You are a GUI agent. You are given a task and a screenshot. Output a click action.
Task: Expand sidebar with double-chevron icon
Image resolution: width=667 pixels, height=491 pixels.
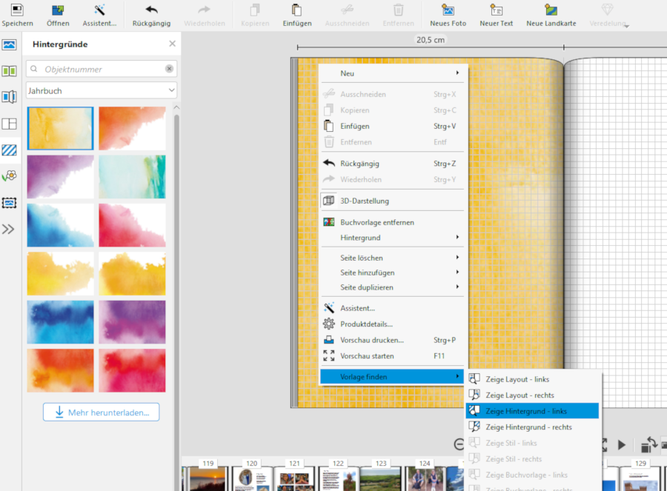(9, 229)
